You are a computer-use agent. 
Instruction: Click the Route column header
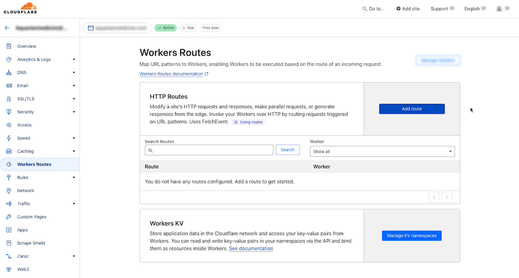pos(151,167)
